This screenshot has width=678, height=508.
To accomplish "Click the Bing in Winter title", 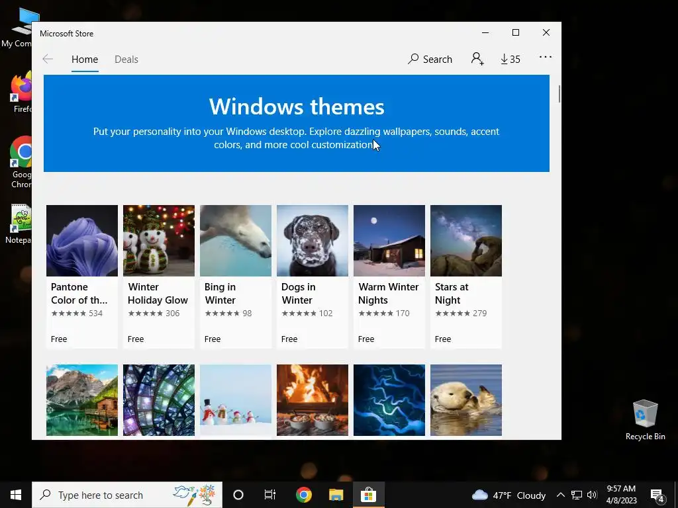I will coord(220,293).
